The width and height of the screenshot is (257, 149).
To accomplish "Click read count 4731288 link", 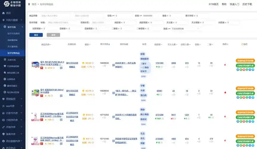I will tap(159, 115).
